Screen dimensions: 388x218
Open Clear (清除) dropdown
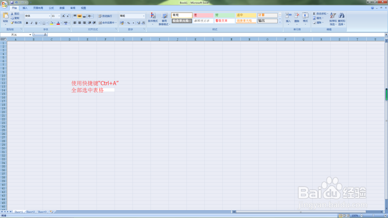pos(318,23)
